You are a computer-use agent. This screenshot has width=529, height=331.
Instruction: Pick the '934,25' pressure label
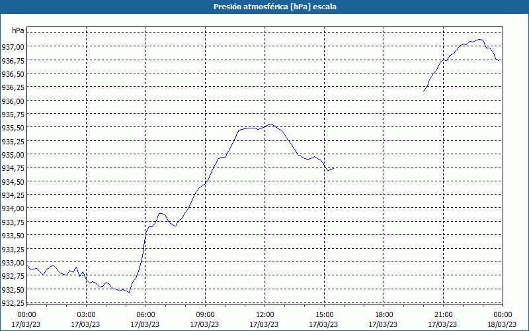pos(13,195)
